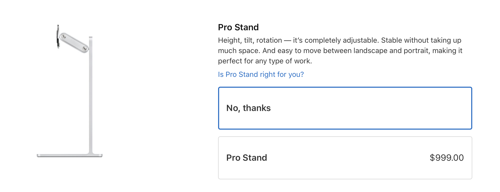Screen dimensions: 500x192
Task: Click the bold "Pro Stand" heading
Action: coord(238,27)
